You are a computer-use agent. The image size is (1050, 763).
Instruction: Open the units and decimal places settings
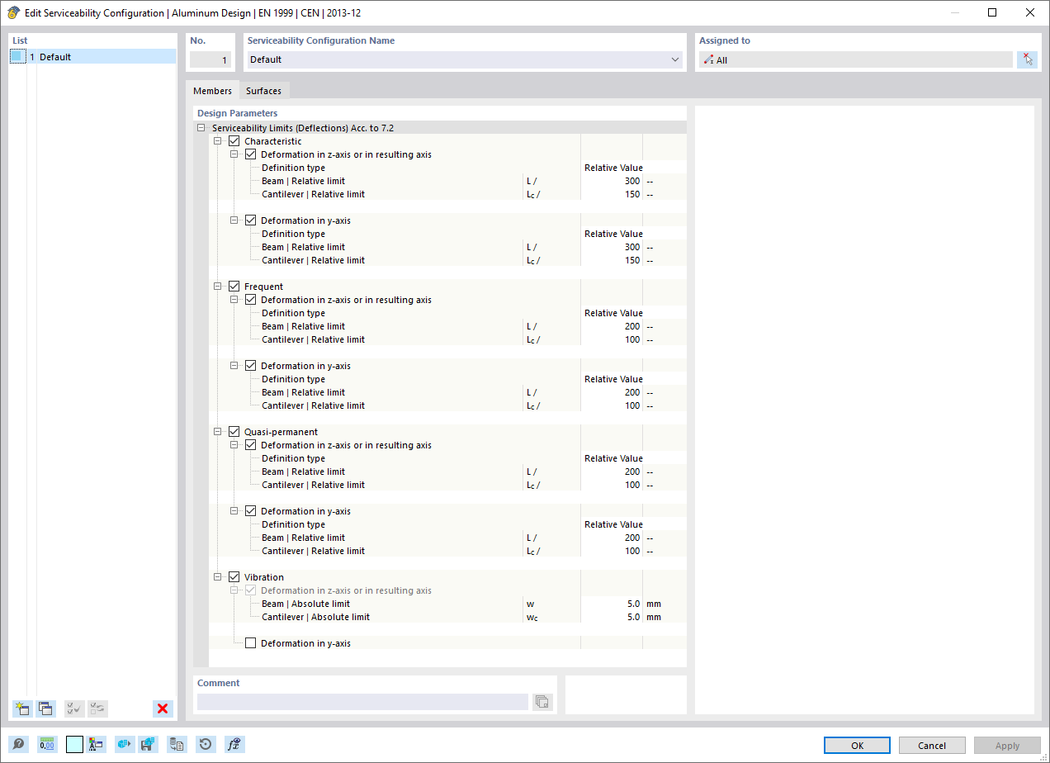(x=47, y=744)
